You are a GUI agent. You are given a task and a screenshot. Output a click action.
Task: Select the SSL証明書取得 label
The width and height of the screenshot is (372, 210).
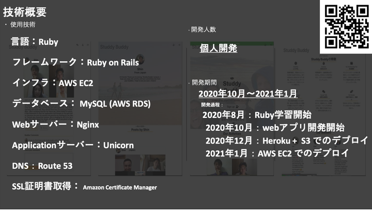click(x=45, y=186)
